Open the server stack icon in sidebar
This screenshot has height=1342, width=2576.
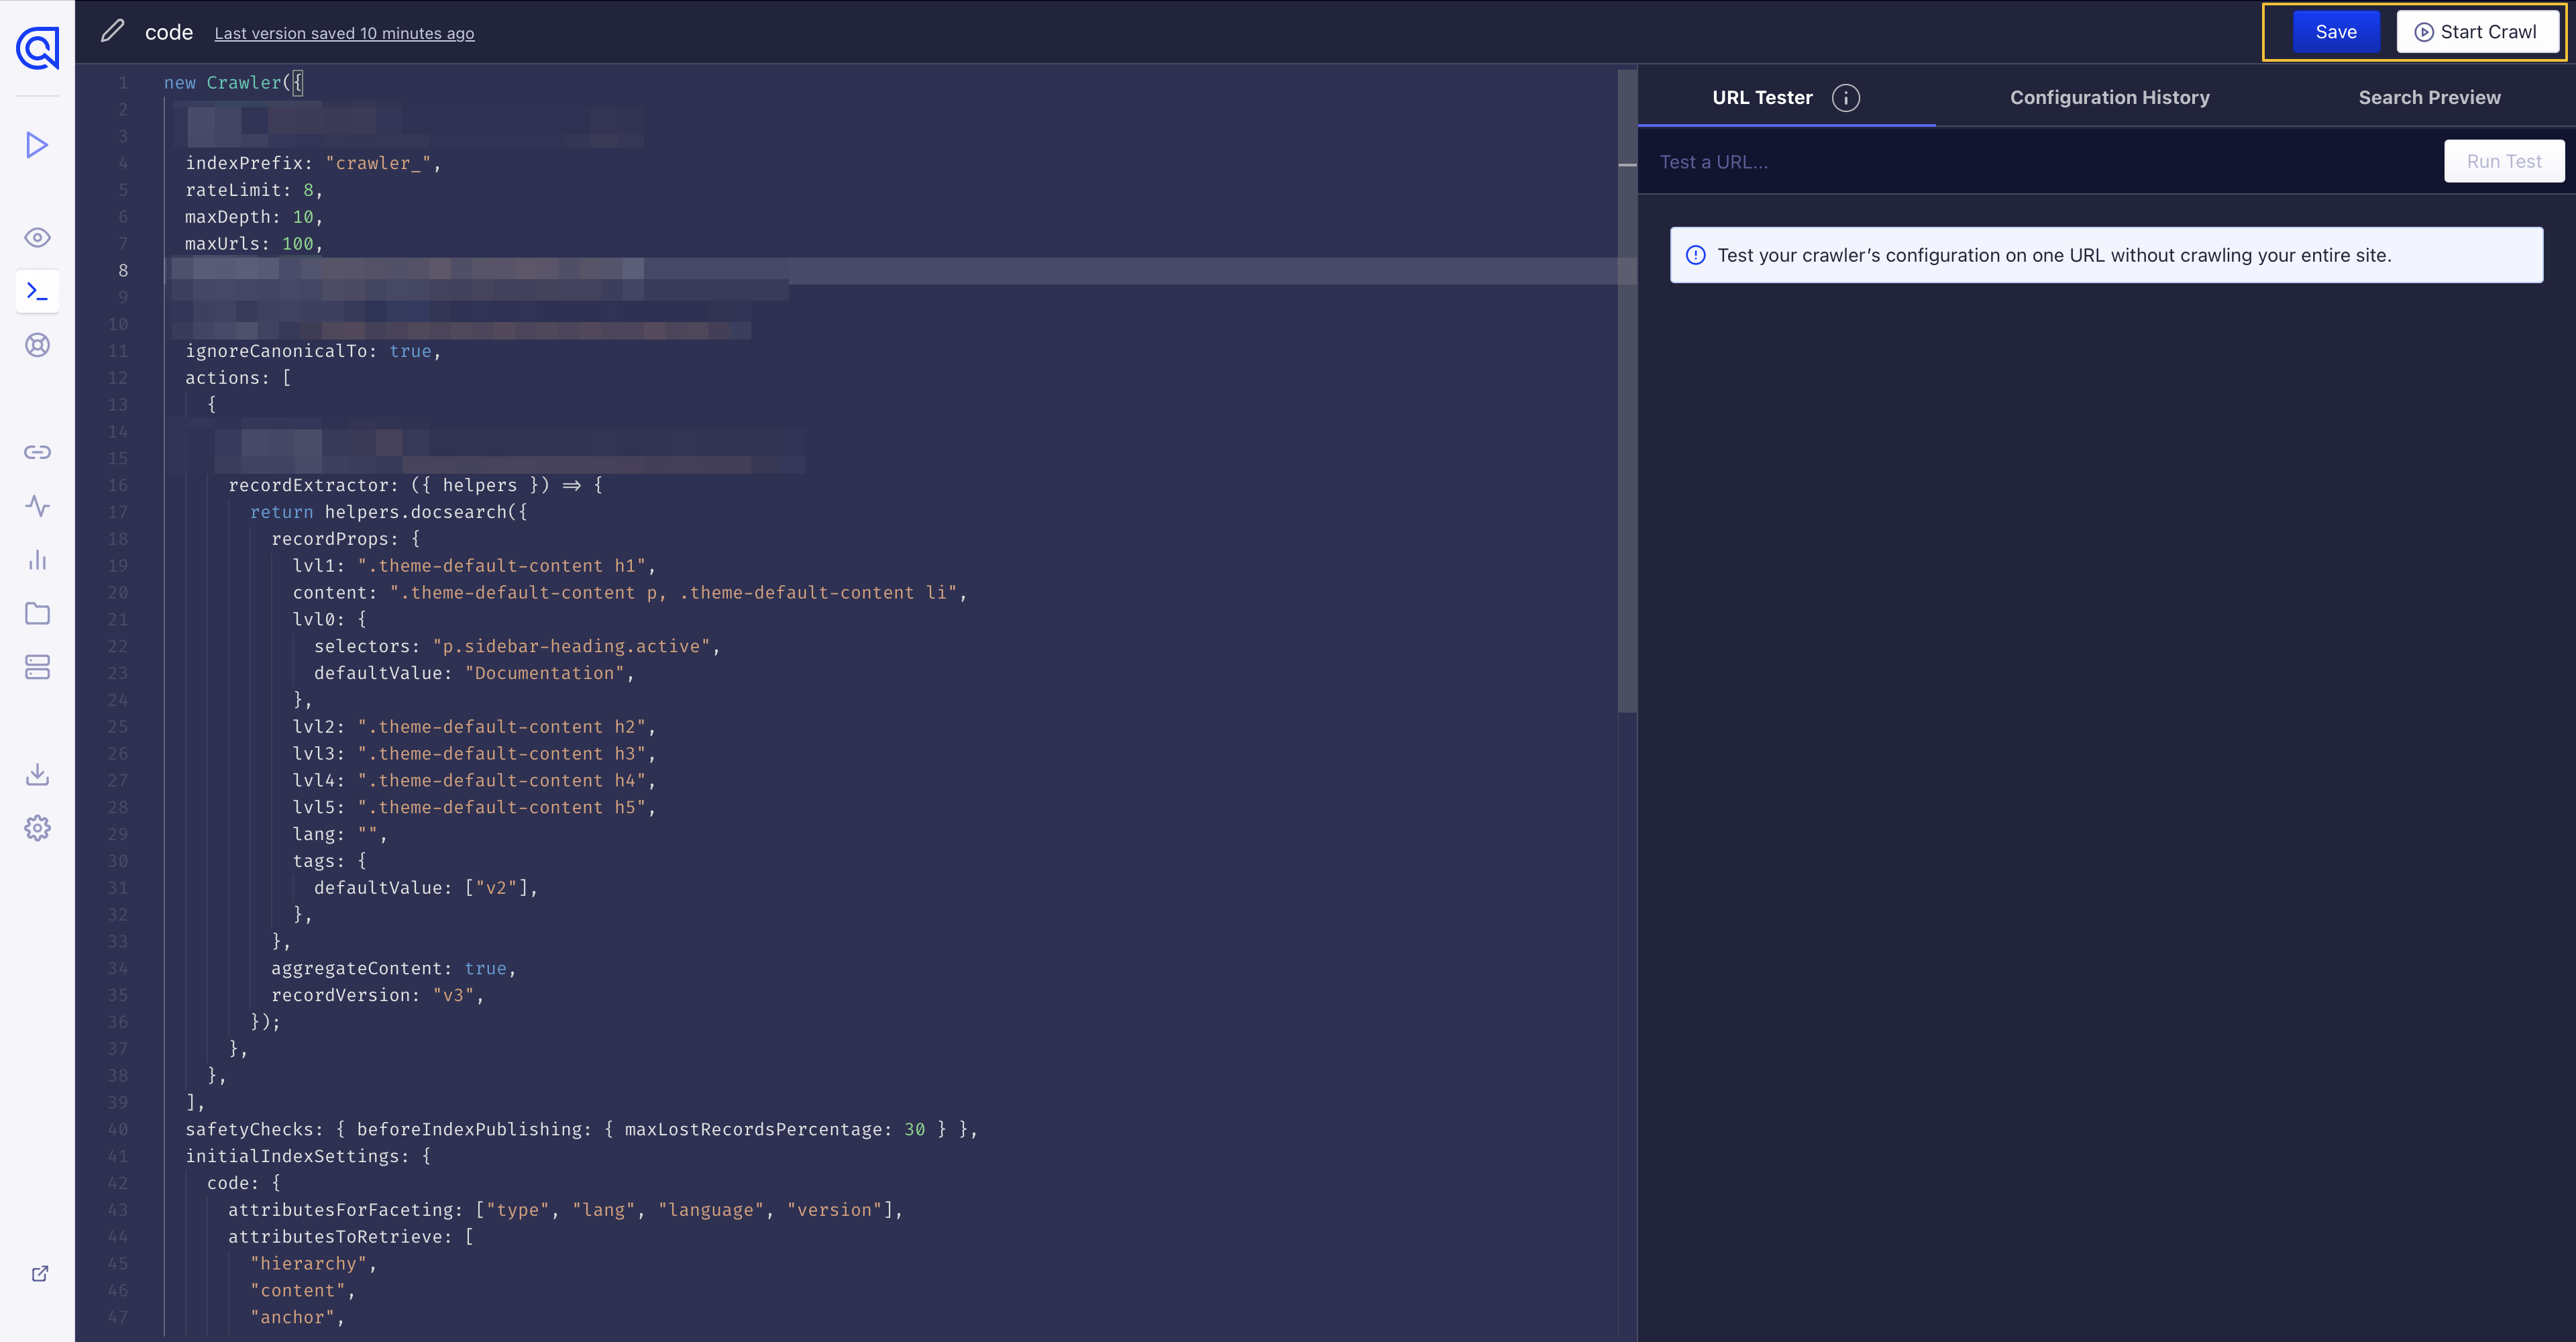click(x=37, y=667)
